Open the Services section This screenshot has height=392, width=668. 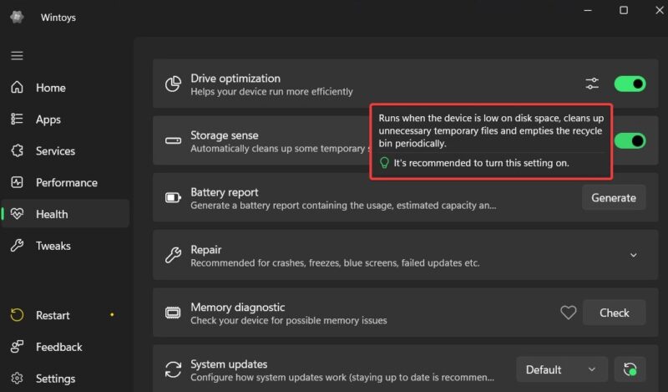click(65, 151)
